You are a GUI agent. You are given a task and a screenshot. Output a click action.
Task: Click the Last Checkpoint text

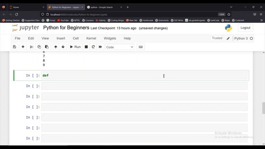click(113, 28)
